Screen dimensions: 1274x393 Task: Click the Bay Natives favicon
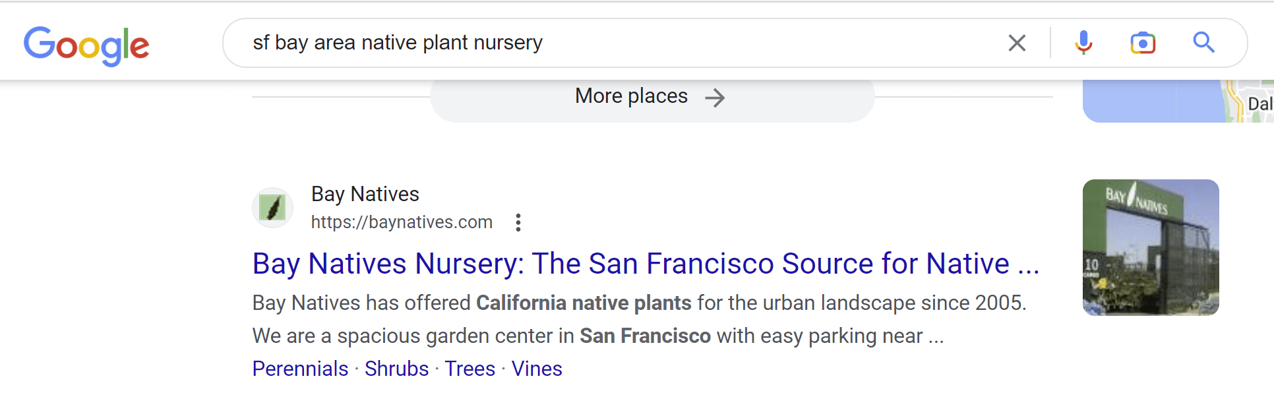click(272, 208)
